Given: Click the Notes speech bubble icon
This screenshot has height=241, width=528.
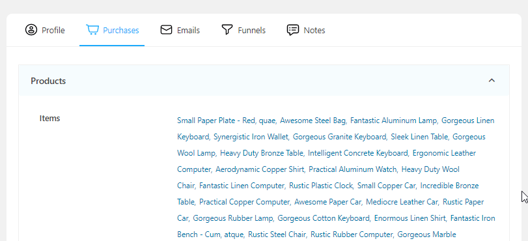Looking at the screenshot, I should pyautogui.click(x=292, y=30).
